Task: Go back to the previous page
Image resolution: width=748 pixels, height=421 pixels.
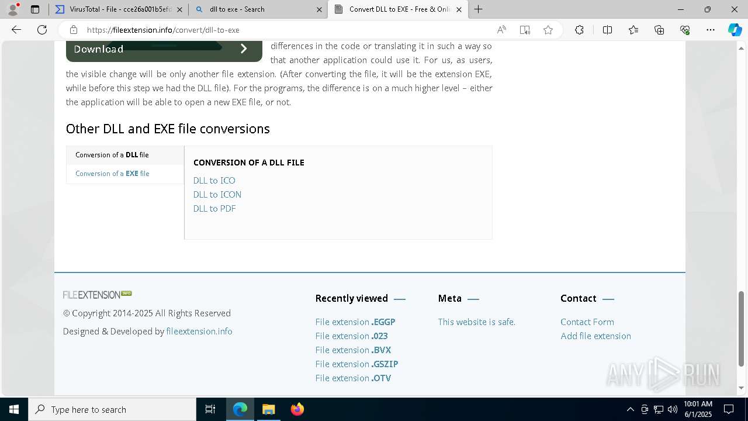Action: pyautogui.click(x=16, y=30)
